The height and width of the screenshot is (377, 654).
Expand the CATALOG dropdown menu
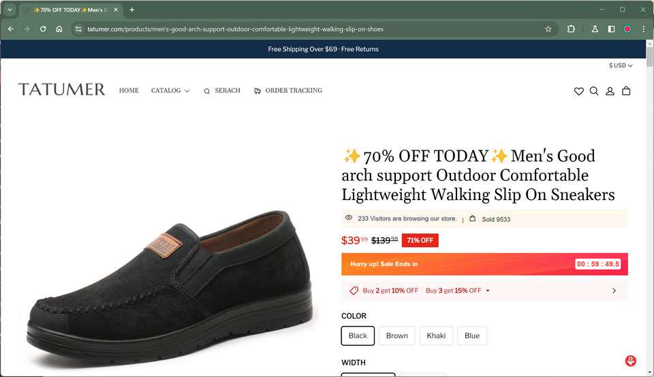(x=170, y=91)
